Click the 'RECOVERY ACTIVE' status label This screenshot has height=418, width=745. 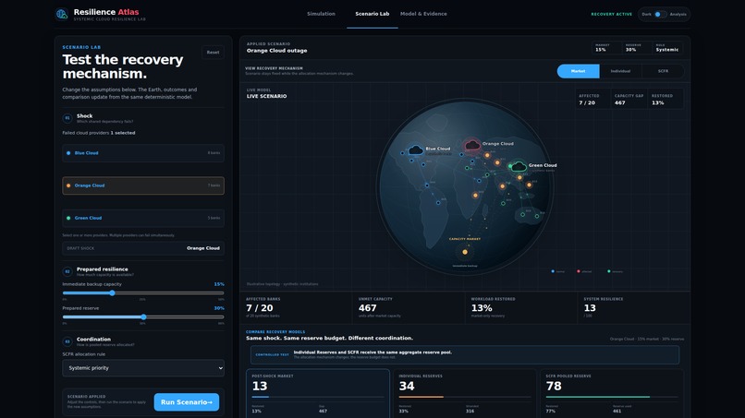click(x=611, y=14)
